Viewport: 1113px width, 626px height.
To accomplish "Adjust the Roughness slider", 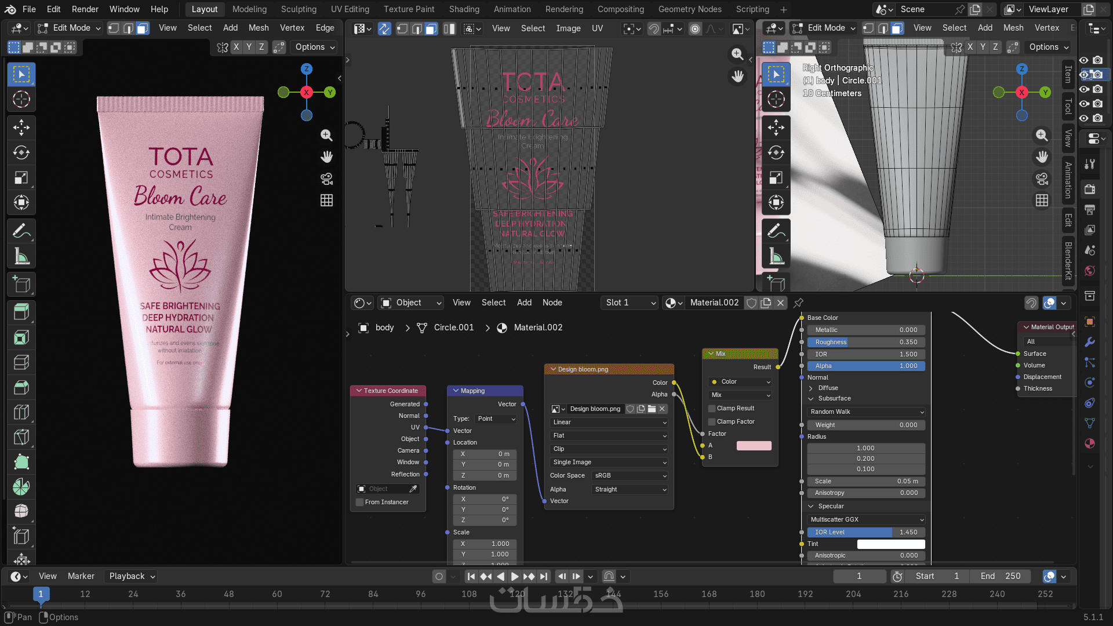I will click(x=866, y=343).
